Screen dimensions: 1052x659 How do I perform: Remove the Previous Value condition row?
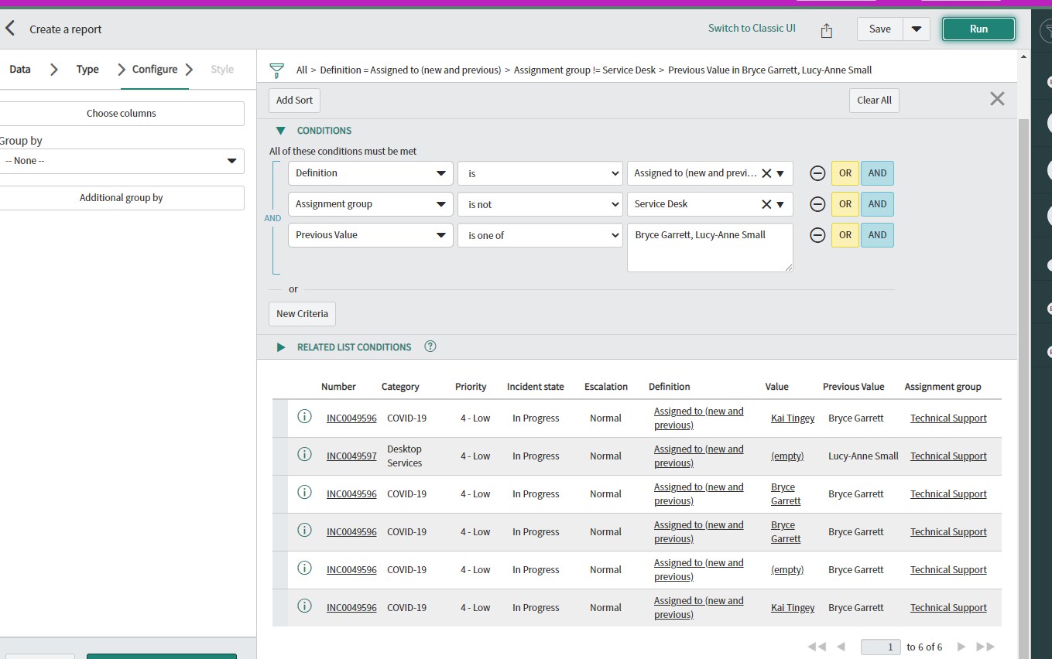[817, 235]
